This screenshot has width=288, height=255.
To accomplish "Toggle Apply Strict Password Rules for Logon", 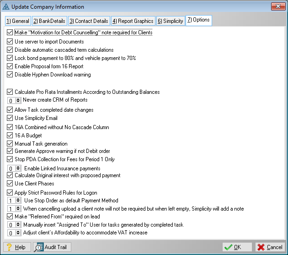I will click(x=11, y=193).
